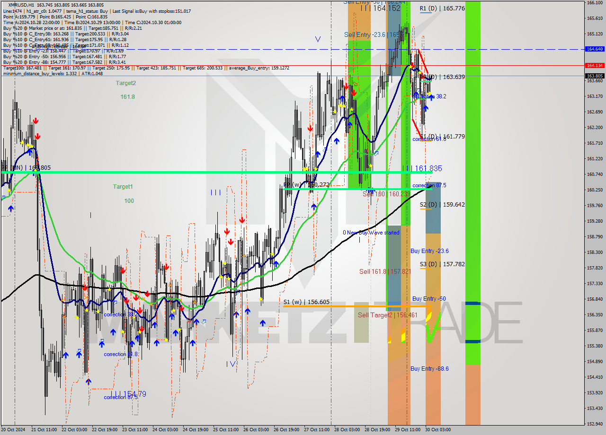
Task: Click the 158.300 price axis value
Action: point(595,252)
